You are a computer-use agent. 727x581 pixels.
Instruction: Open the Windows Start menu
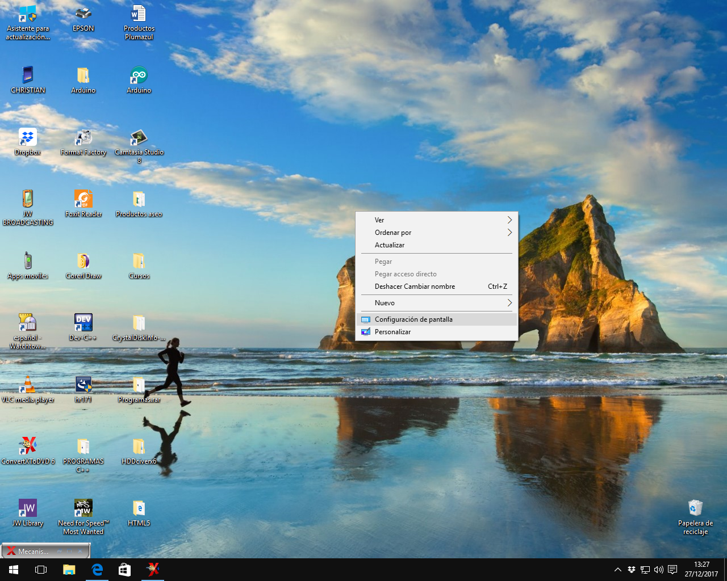(12, 569)
